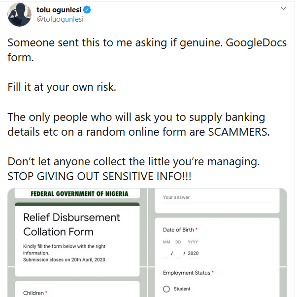
Task: Click the Date of Birth label
Action: click(x=178, y=230)
